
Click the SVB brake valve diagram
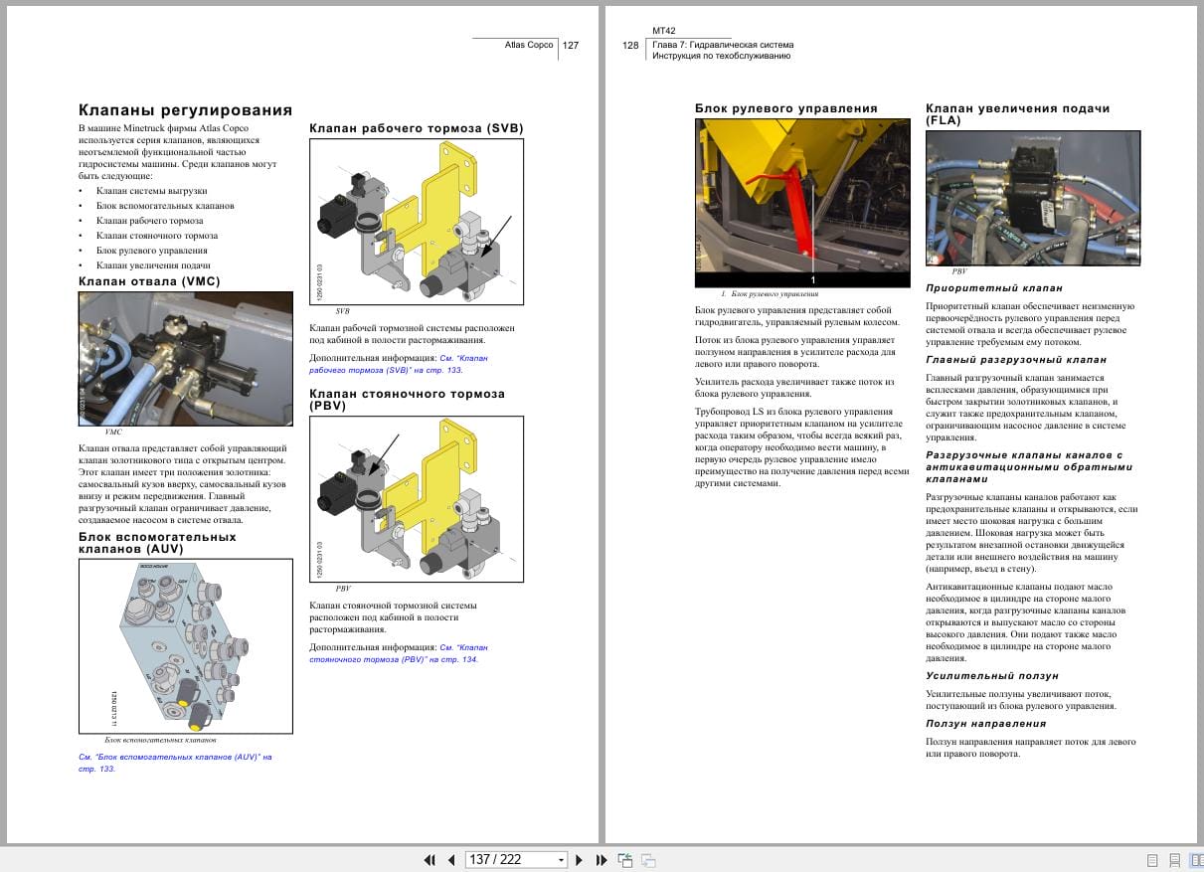point(416,220)
